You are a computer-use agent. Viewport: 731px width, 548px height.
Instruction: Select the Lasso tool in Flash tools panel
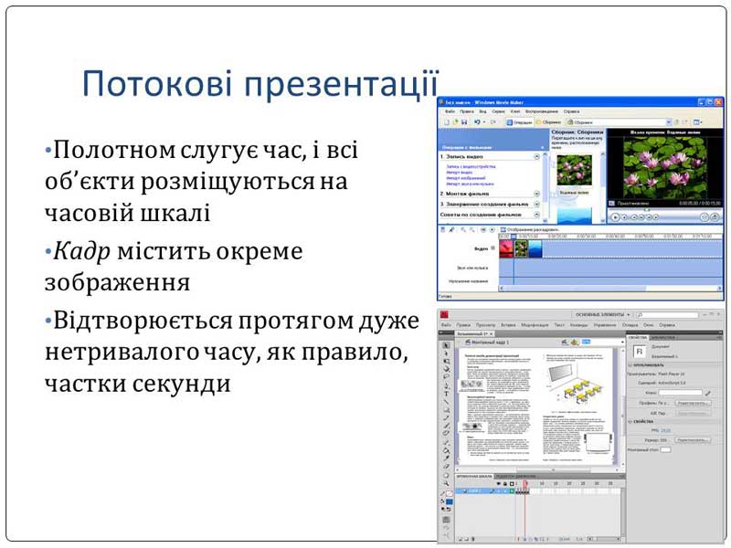[x=446, y=377]
